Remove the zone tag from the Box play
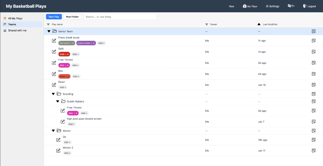Screen dimensions: 323x166 click(68, 76)
